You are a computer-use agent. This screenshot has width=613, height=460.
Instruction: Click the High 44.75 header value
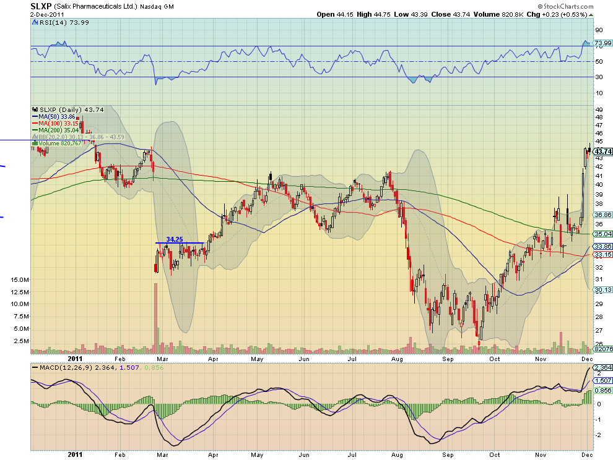[x=373, y=14]
